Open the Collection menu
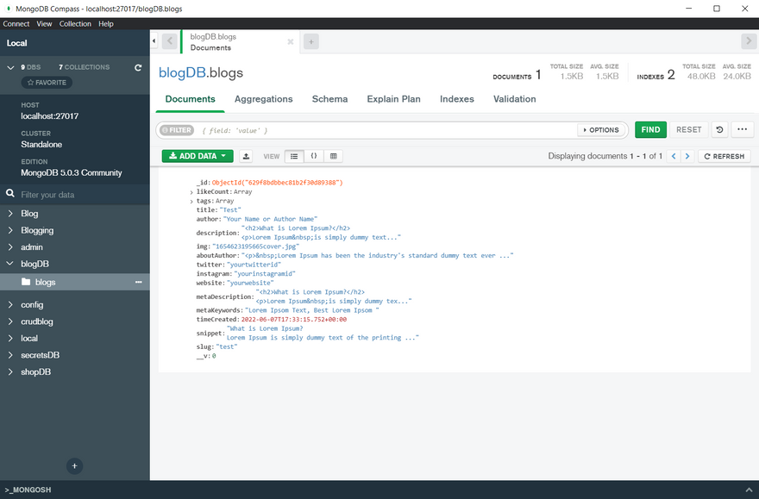The width and height of the screenshot is (759, 499). 75,24
